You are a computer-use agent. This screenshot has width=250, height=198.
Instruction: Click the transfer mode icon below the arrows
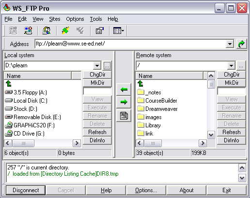pyautogui.click(x=124, y=116)
